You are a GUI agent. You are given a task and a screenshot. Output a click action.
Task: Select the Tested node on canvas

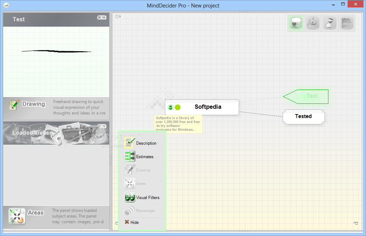pyautogui.click(x=304, y=117)
